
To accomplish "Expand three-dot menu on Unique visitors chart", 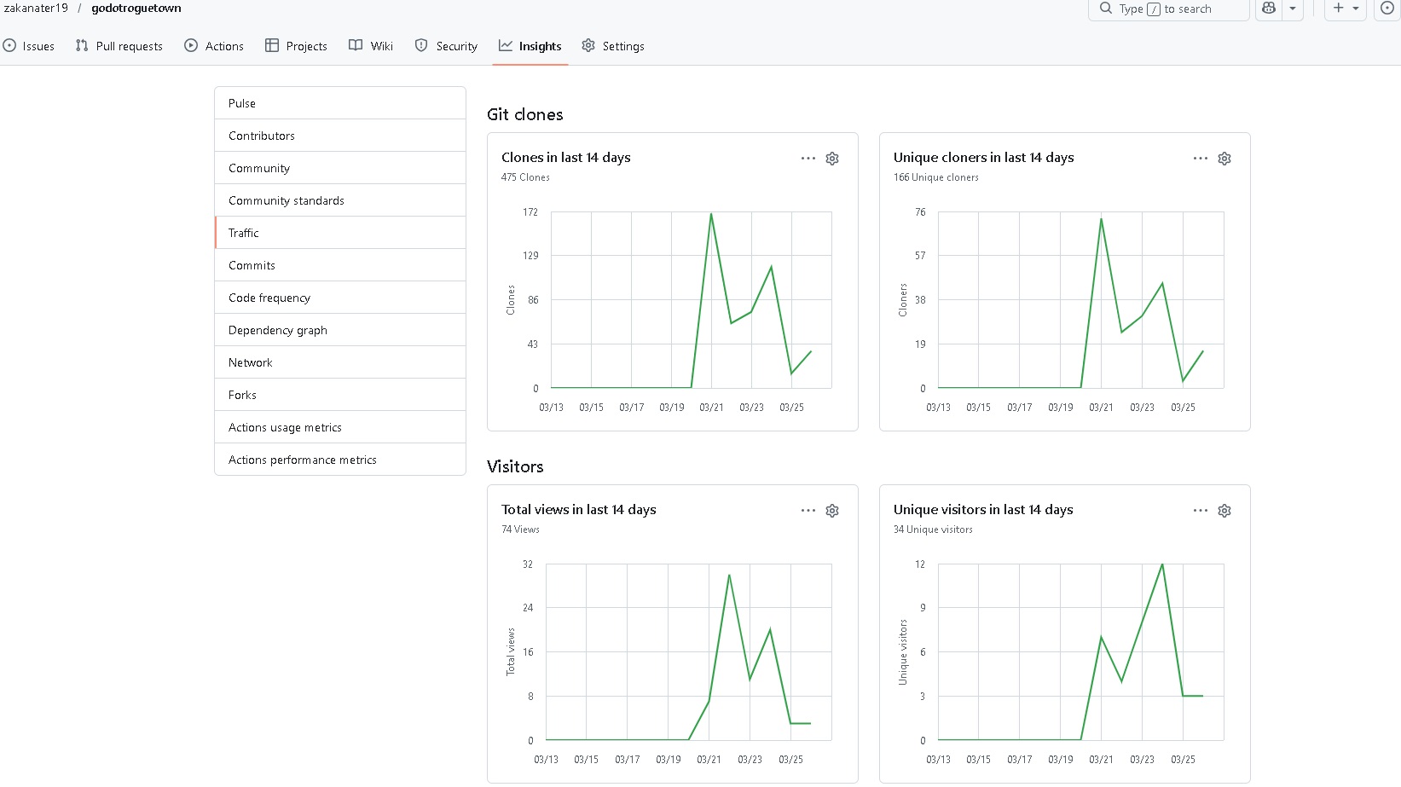I will [x=1201, y=511].
